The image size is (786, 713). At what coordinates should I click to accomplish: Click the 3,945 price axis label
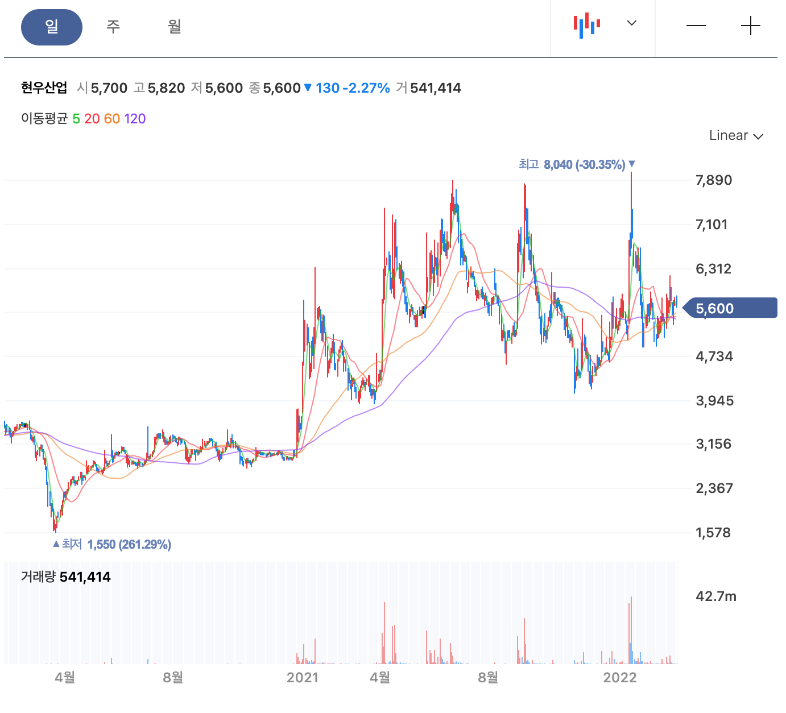point(715,401)
